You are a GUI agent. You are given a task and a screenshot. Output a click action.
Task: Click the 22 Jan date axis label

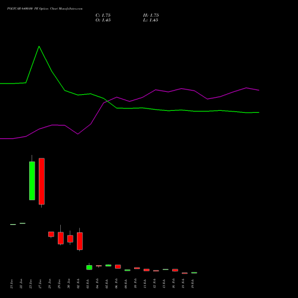click(21, 284)
